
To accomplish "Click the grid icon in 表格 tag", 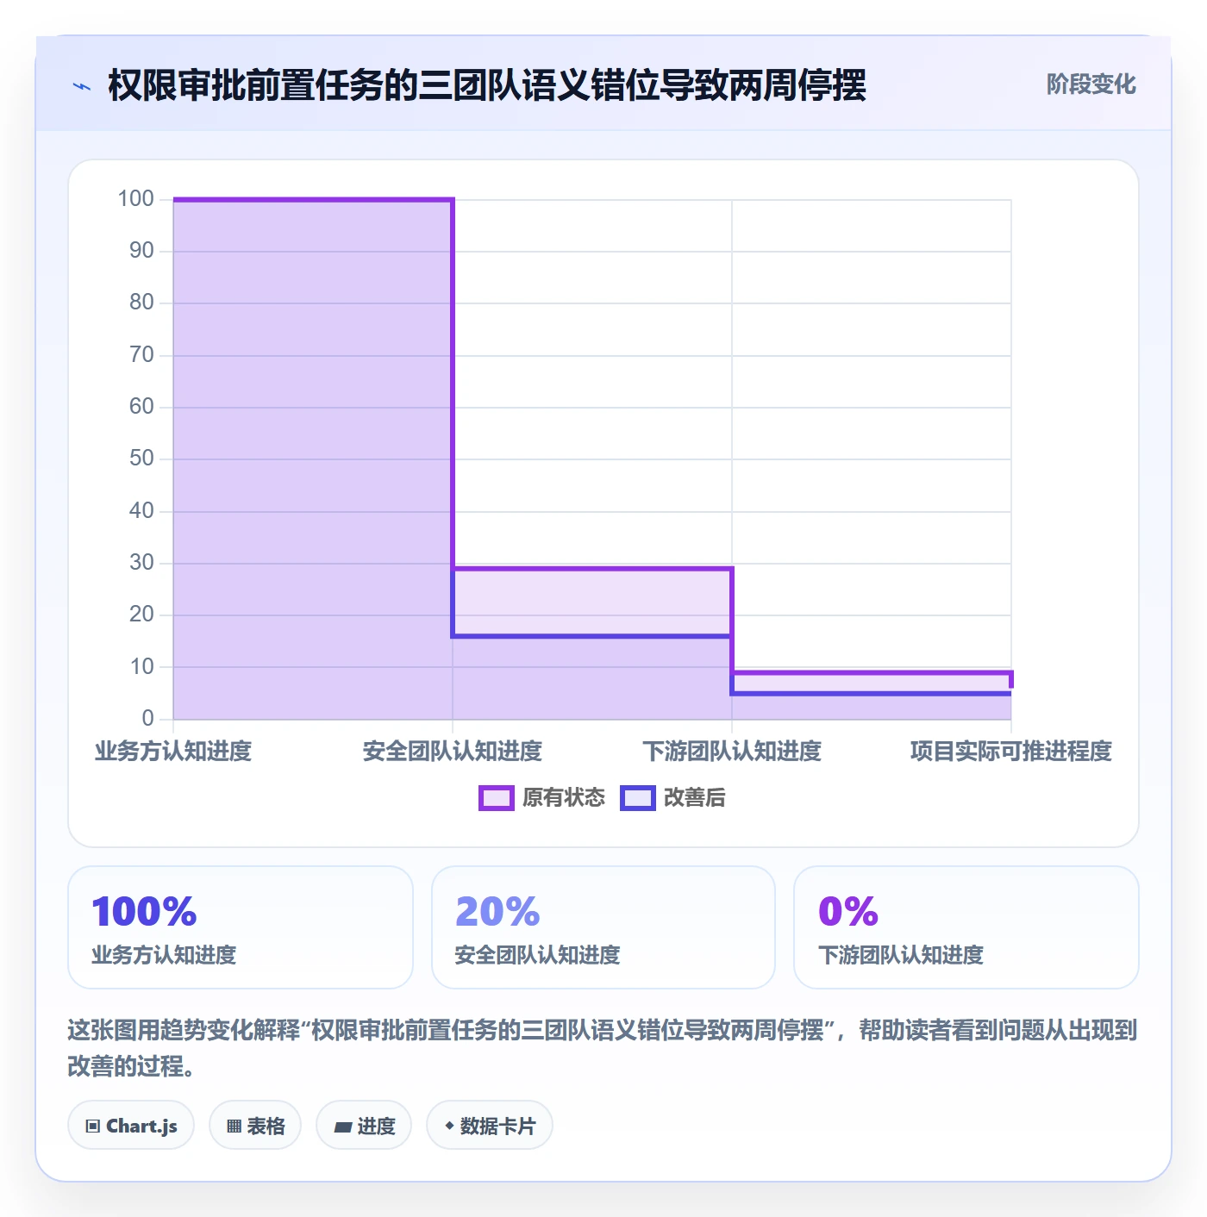I will pos(234,1127).
